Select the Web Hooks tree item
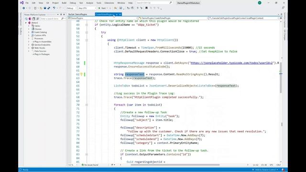 40,48
